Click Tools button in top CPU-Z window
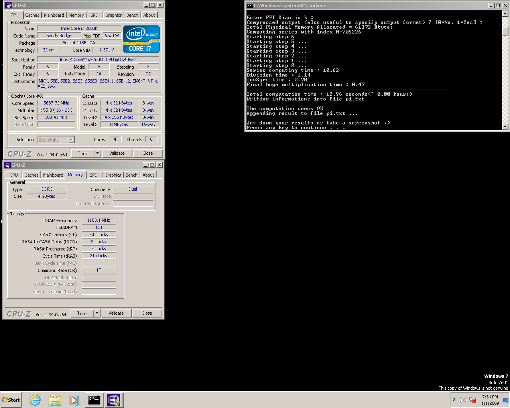The width and height of the screenshot is (510, 408). pyautogui.click(x=83, y=153)
